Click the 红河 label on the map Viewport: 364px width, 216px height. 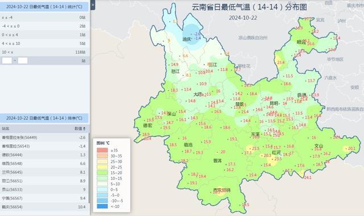(276, 153)
